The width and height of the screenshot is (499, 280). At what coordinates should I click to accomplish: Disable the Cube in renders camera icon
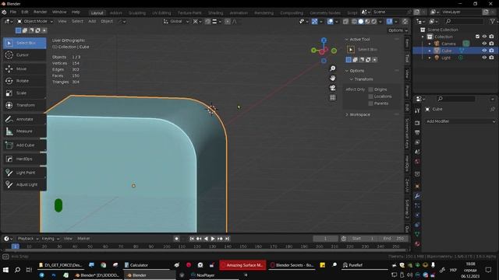tap(491, 51)
